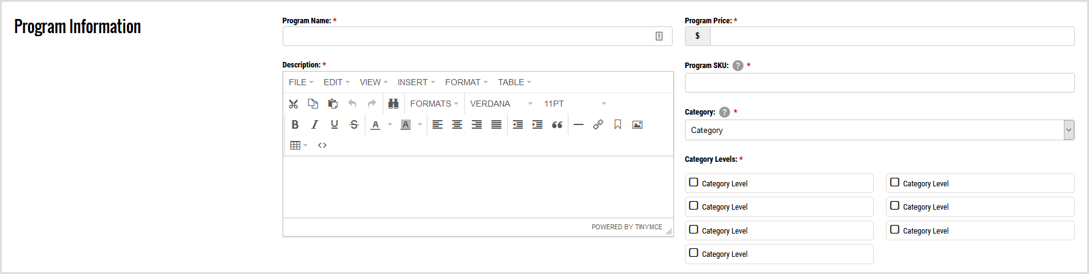Check the bottom Category Level checkbox in left column
The image size is (1089, 274).
(x=694, y=253)
